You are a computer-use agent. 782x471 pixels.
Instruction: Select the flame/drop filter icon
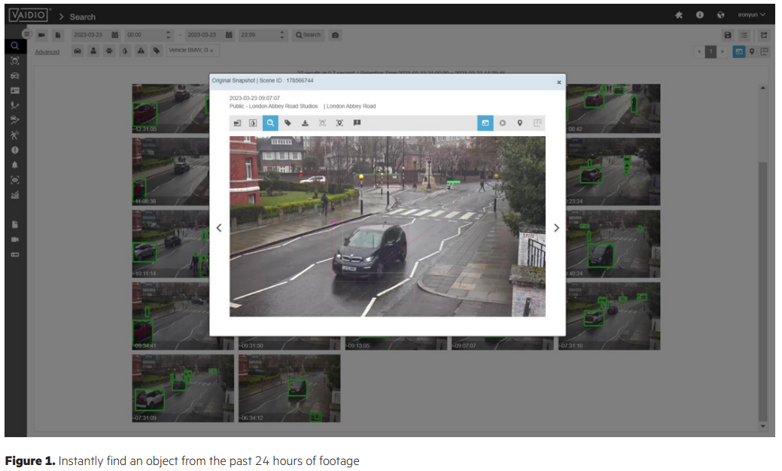(125, 51)
